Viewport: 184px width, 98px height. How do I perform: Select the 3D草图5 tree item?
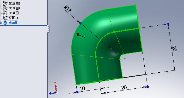[x=14, y=13]
